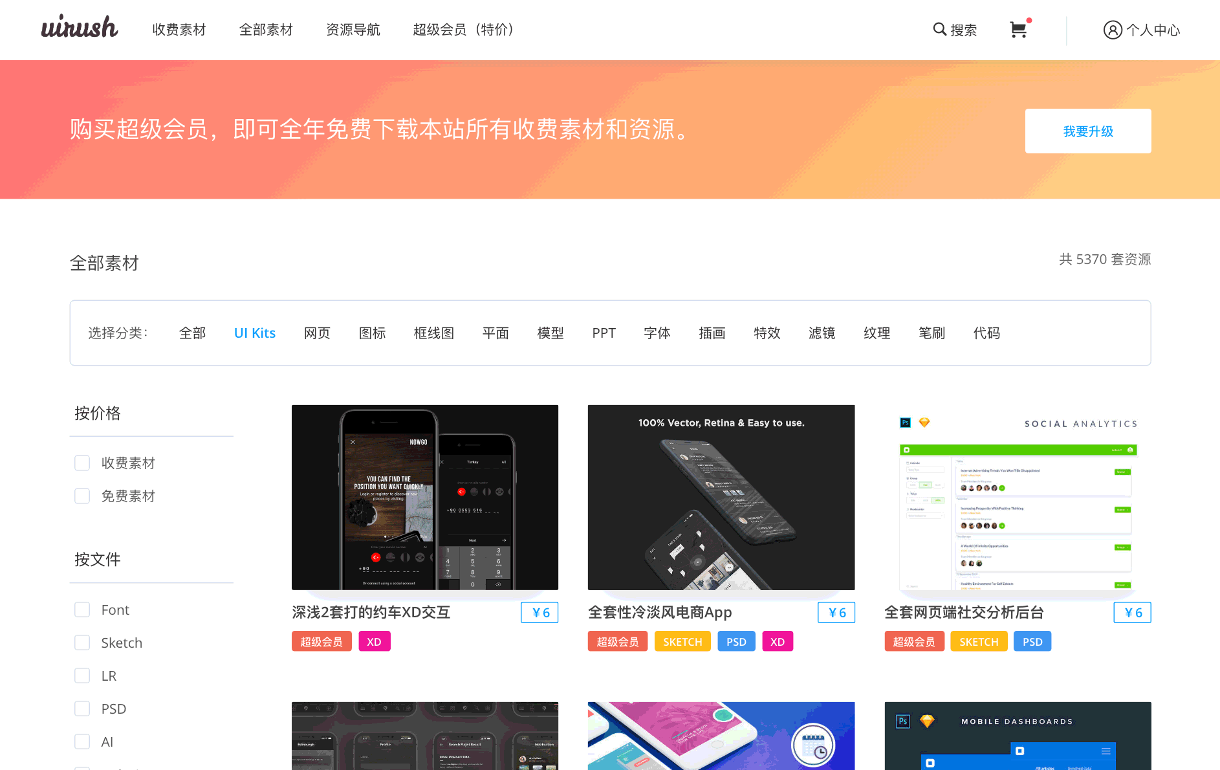Open the 约车XD交互 dark phone thumbnail
Image resolution: width=1220 pixels, height=770 pixels.
(x=425, y=498)
